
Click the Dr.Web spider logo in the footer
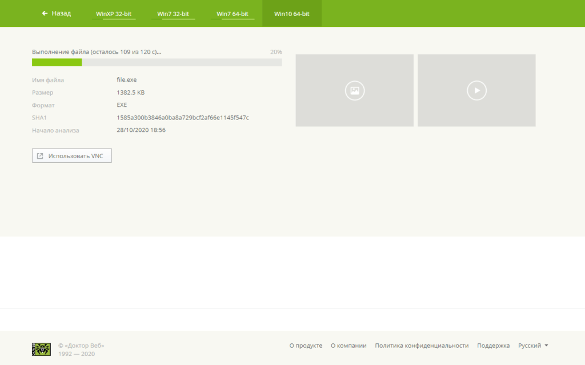pyautogui.click(x=41, y=349)
